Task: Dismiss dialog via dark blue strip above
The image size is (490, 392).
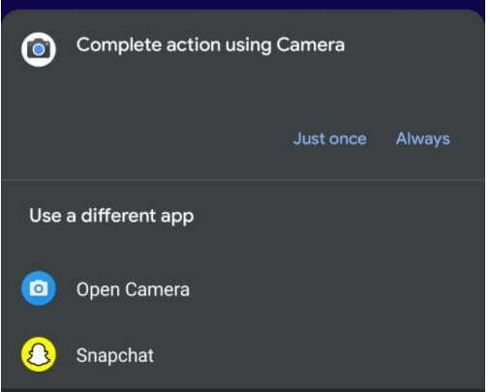Action: pyautogui.click(x=243, y=5)
